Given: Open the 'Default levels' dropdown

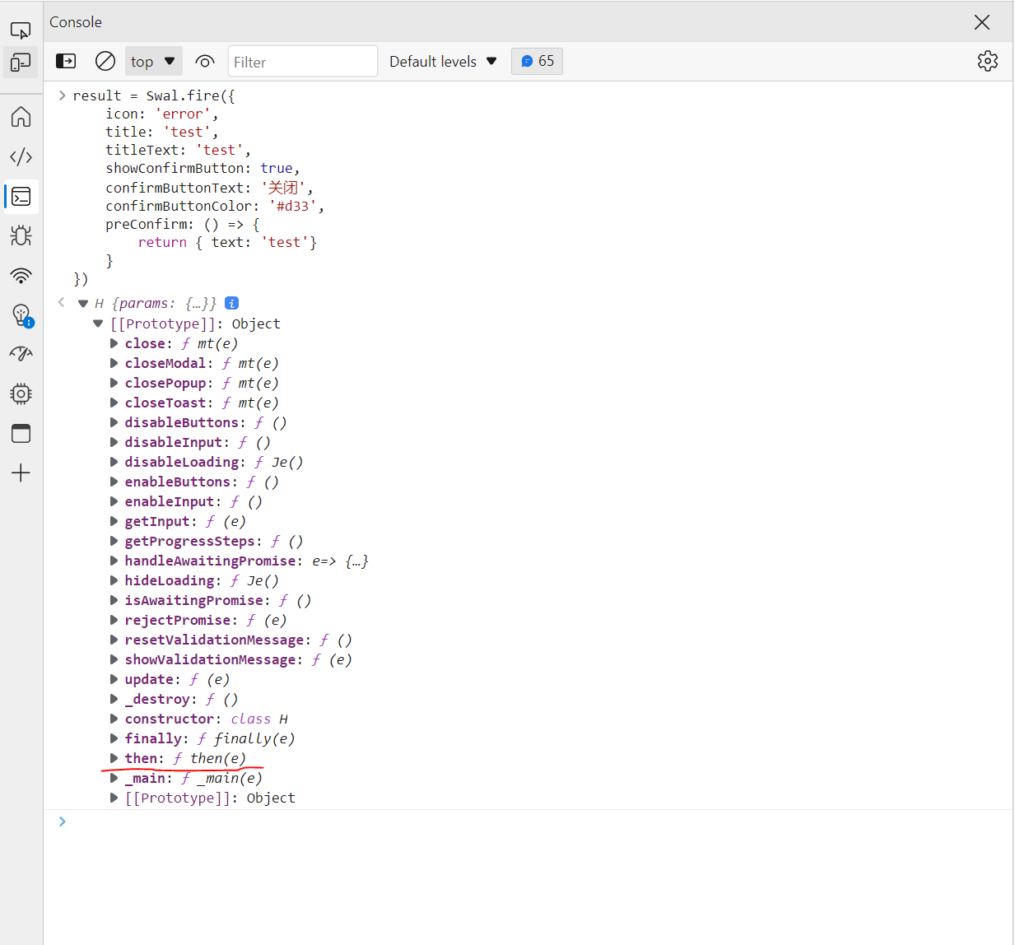Looking at the screenshot, I should point(443,61).
